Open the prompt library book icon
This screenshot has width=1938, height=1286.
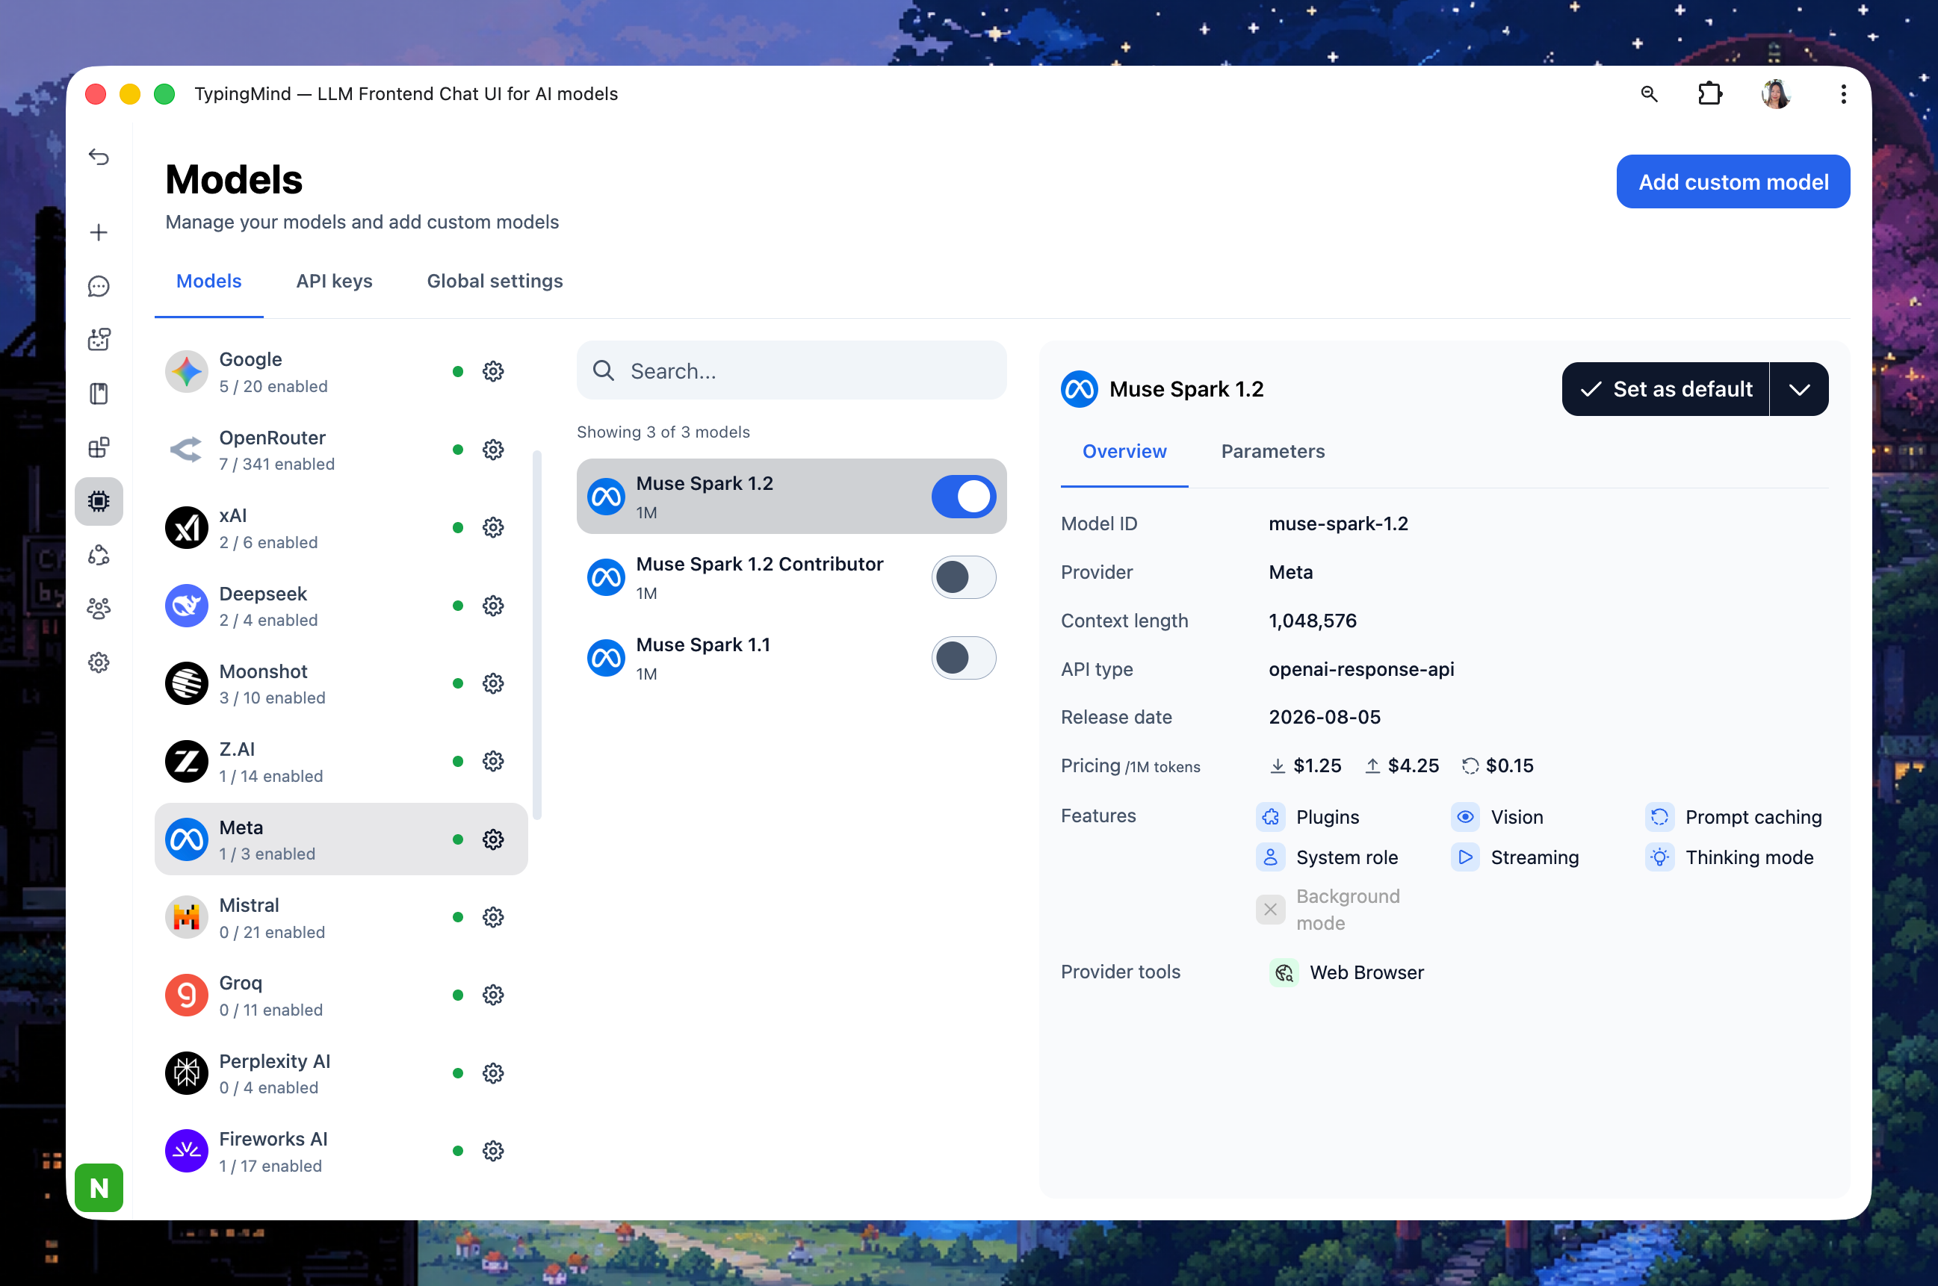point(99,394)
